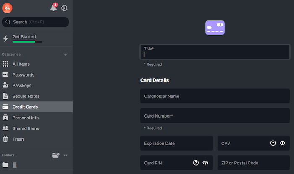View Shared Items
This screenshot has height=174, width=294.
point(37,128)
